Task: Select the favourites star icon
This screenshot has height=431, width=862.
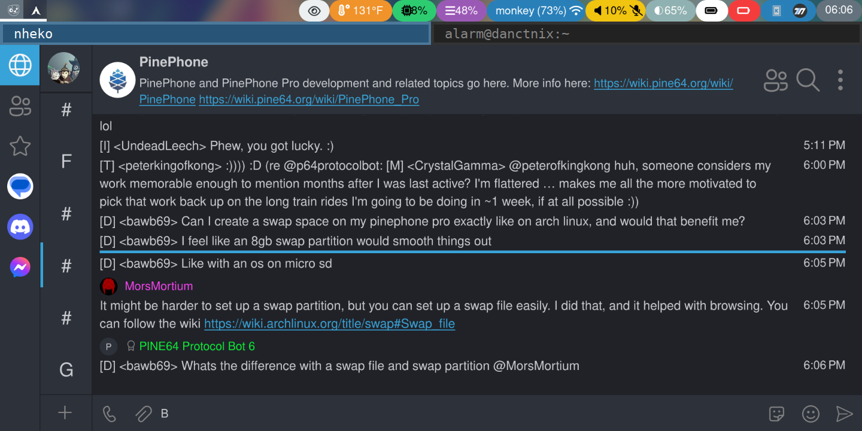Action: click(20, 146)
